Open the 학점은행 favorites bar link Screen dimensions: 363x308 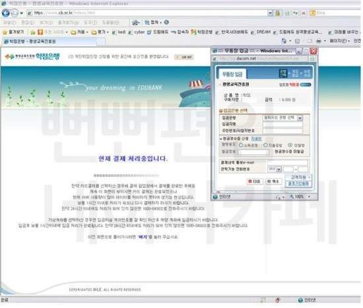tap(202, 32)
